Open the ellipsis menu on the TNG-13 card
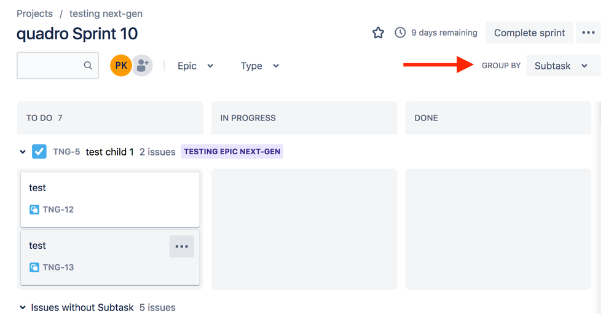Image resolution: width=614 pixels, height=314 pixels. pyautogui.click(x=182, y=246)
